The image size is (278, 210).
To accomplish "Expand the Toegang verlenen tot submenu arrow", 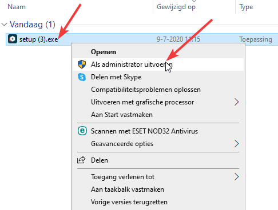I will pyautogui.click(x=237, y=177).
